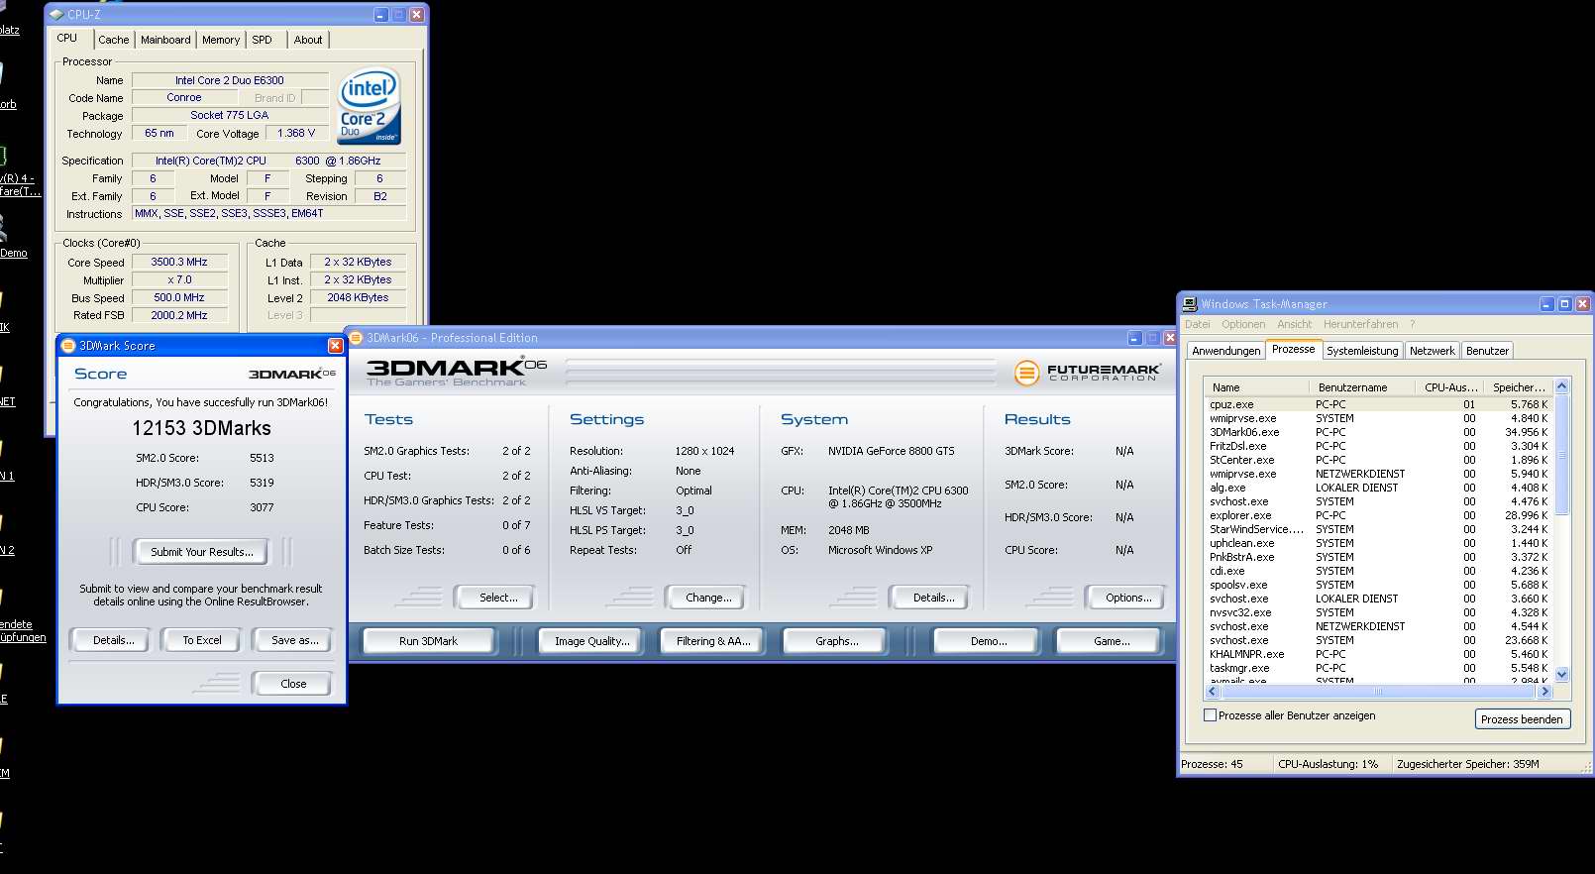Image resolution: width=1595 pixels, height=874 pixels.
Task: Click process list scroll down arrow
Action: (1562, 675)
